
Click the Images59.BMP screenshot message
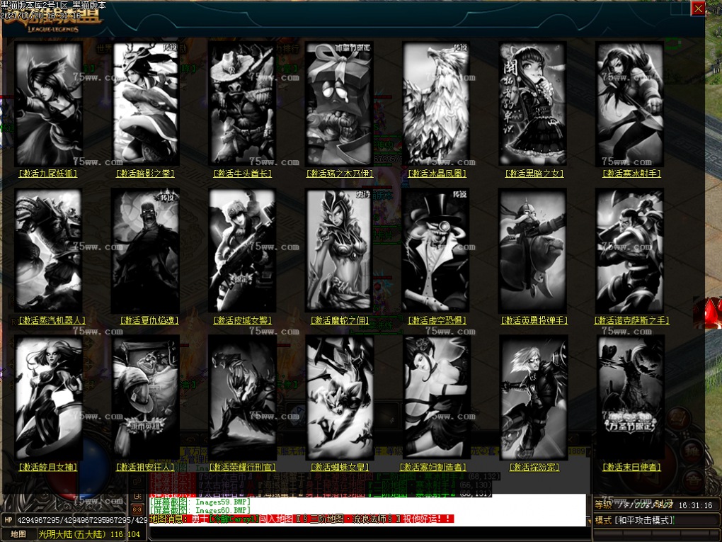tap(200, 502)
